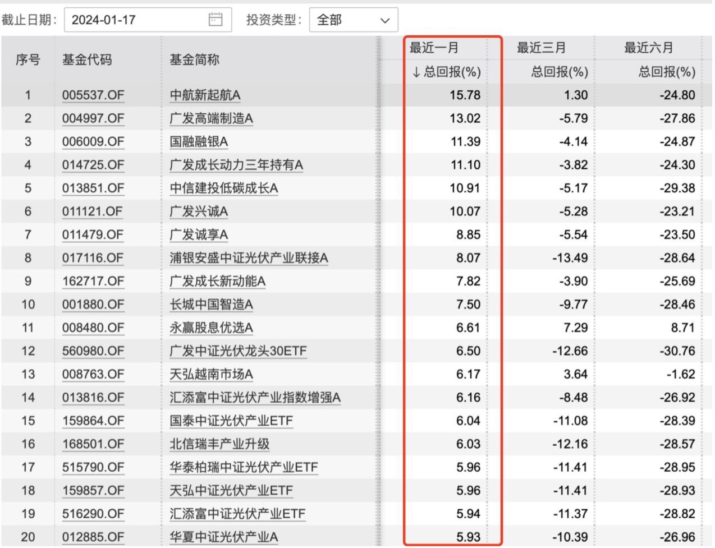Open fund link 永赢股息优选A

211,328
